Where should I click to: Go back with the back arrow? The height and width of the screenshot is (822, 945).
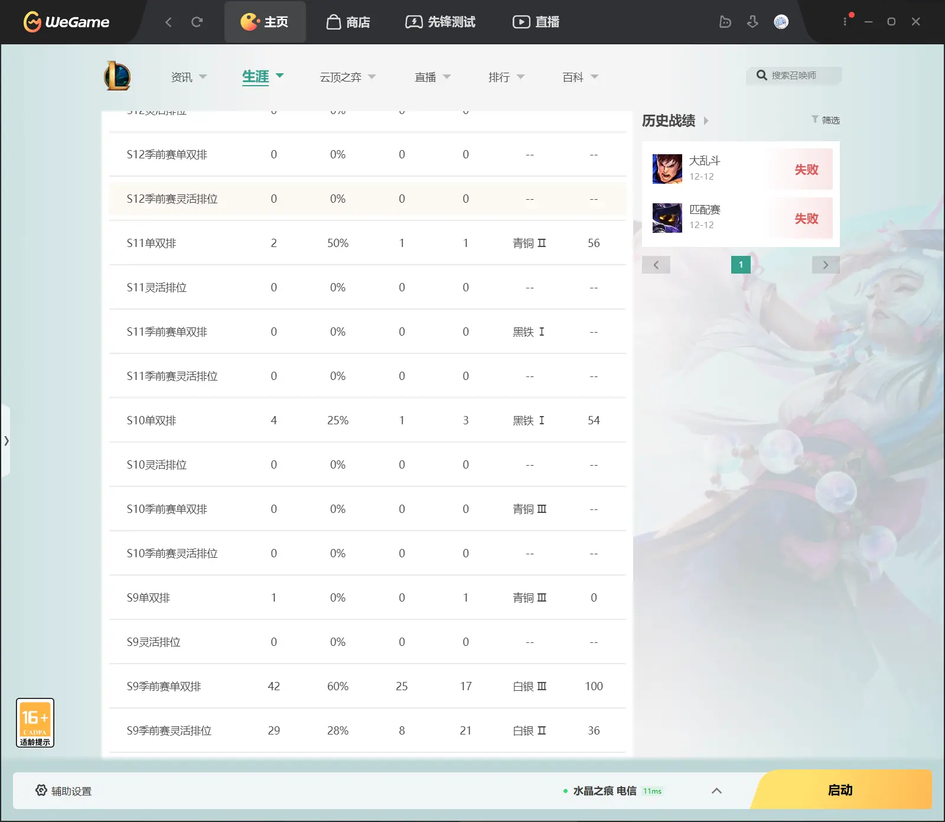click(x=169, y=22)
